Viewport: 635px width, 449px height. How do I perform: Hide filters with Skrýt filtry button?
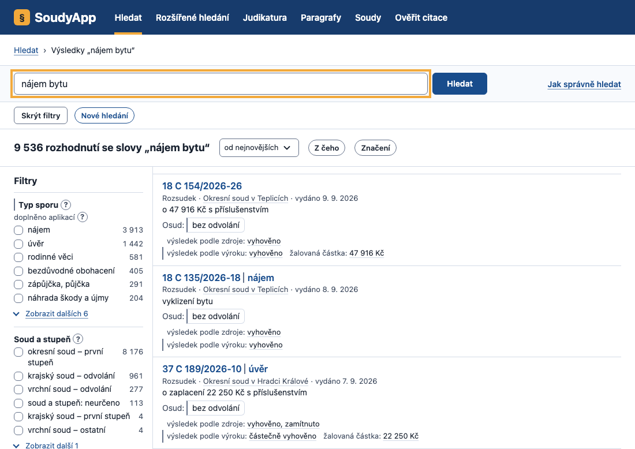40,116
